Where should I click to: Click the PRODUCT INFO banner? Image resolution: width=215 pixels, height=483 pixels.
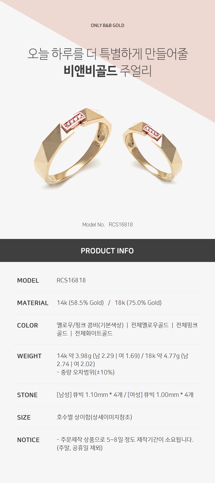[107, 251]
